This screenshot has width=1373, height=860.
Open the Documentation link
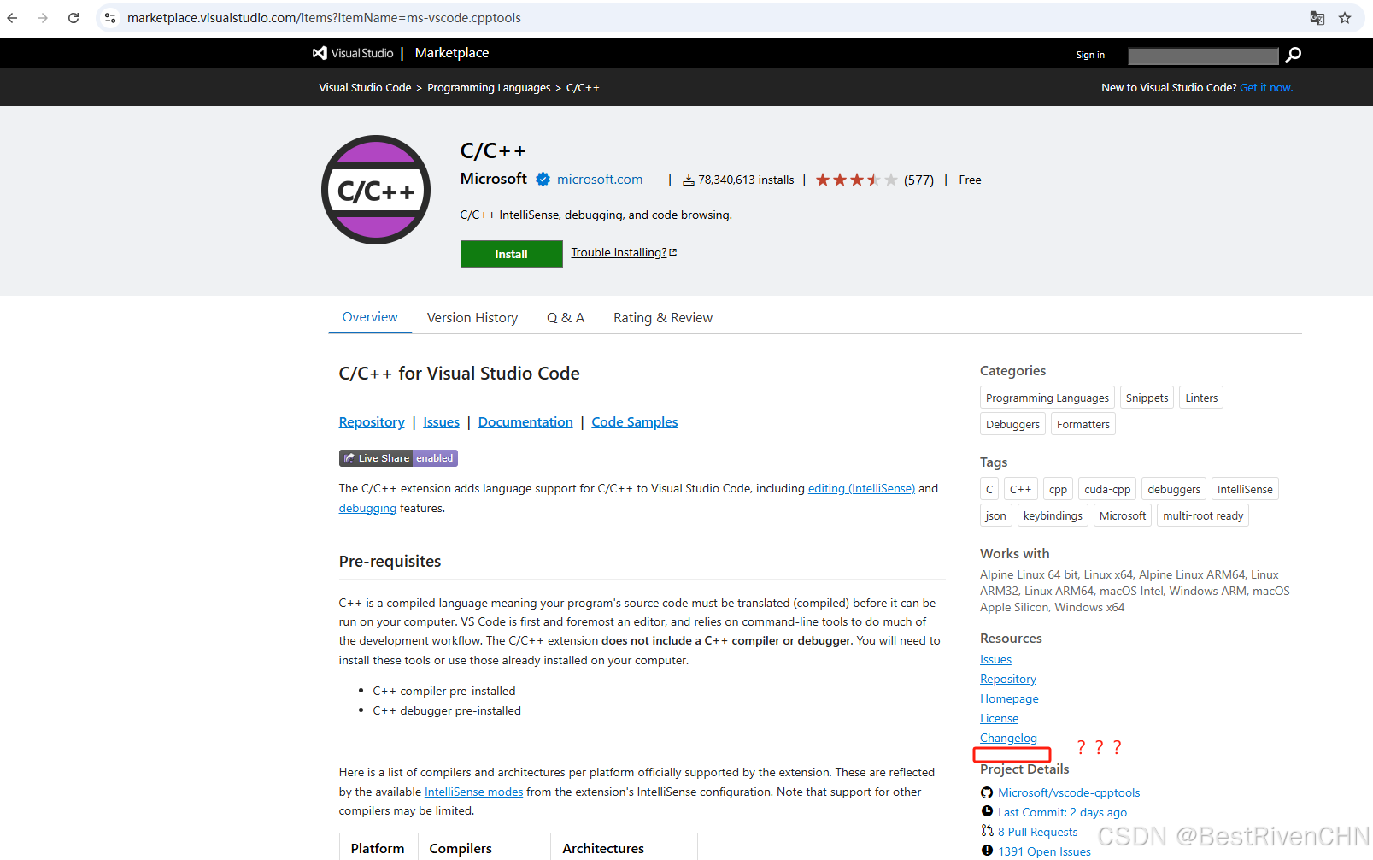[525, 422]
